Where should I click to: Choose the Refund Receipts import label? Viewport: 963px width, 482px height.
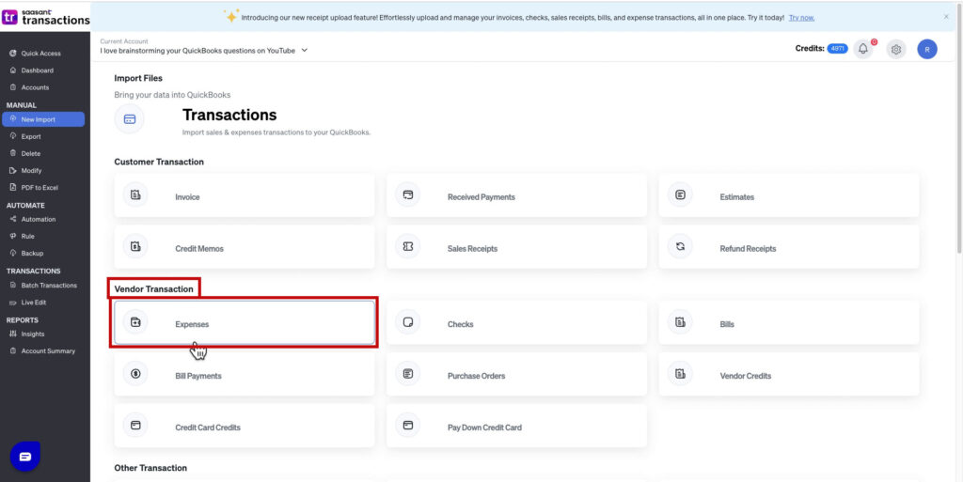748,249
